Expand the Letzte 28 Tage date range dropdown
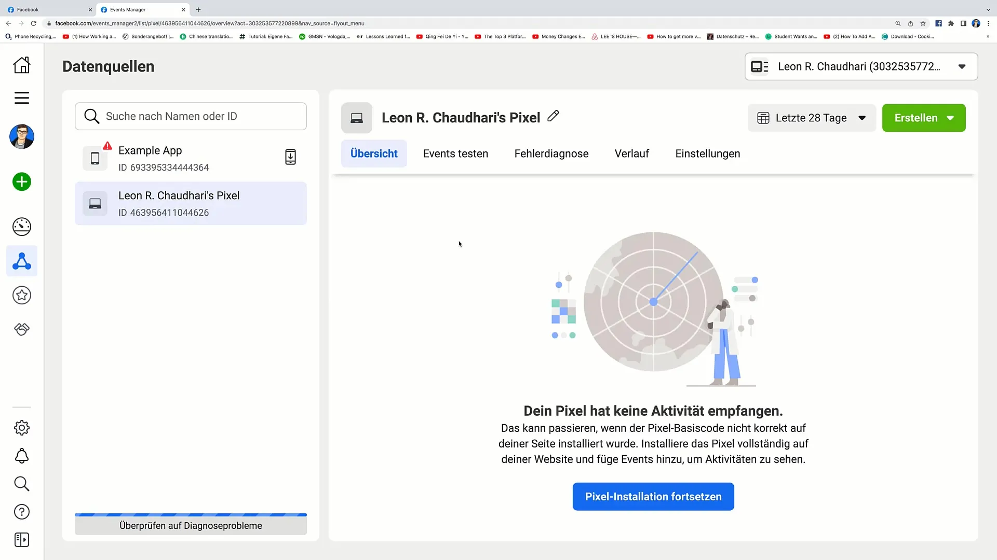Image resolution: width=997 pixels, height=560 pixels. [x=812, y=118]
